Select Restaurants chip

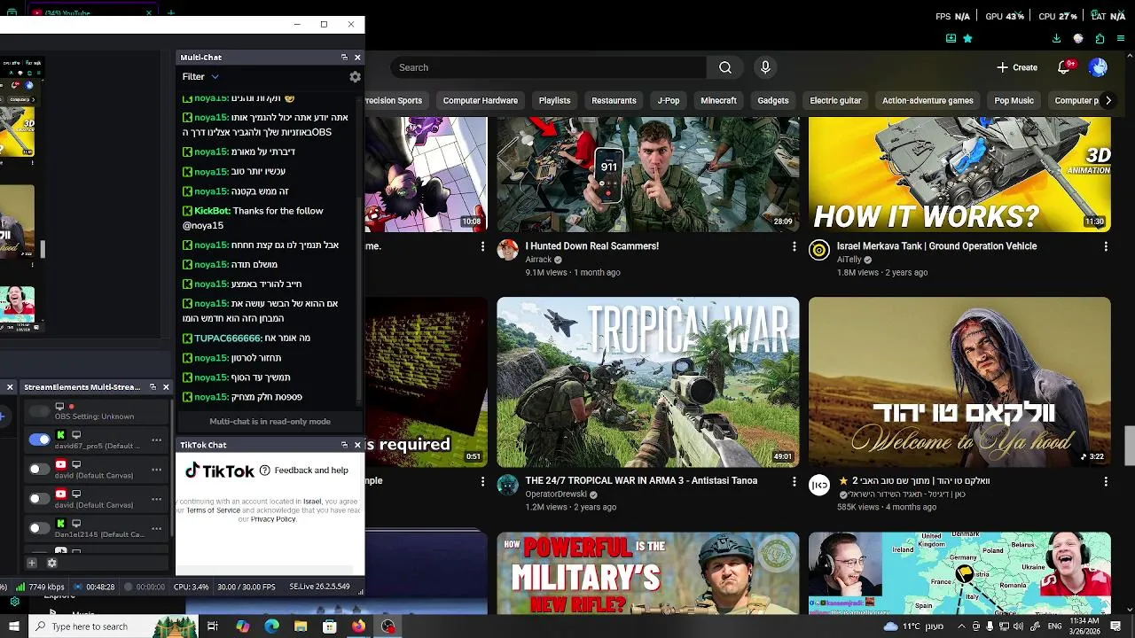coord(614,100)
